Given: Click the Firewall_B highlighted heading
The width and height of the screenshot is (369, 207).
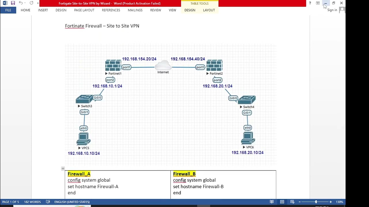Looking at the screenshot, I should [x=184, y=174].
